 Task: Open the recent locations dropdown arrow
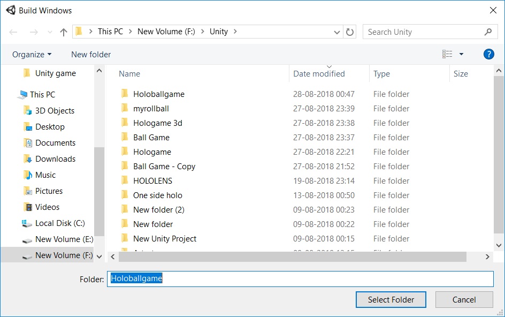pos(50,32)
